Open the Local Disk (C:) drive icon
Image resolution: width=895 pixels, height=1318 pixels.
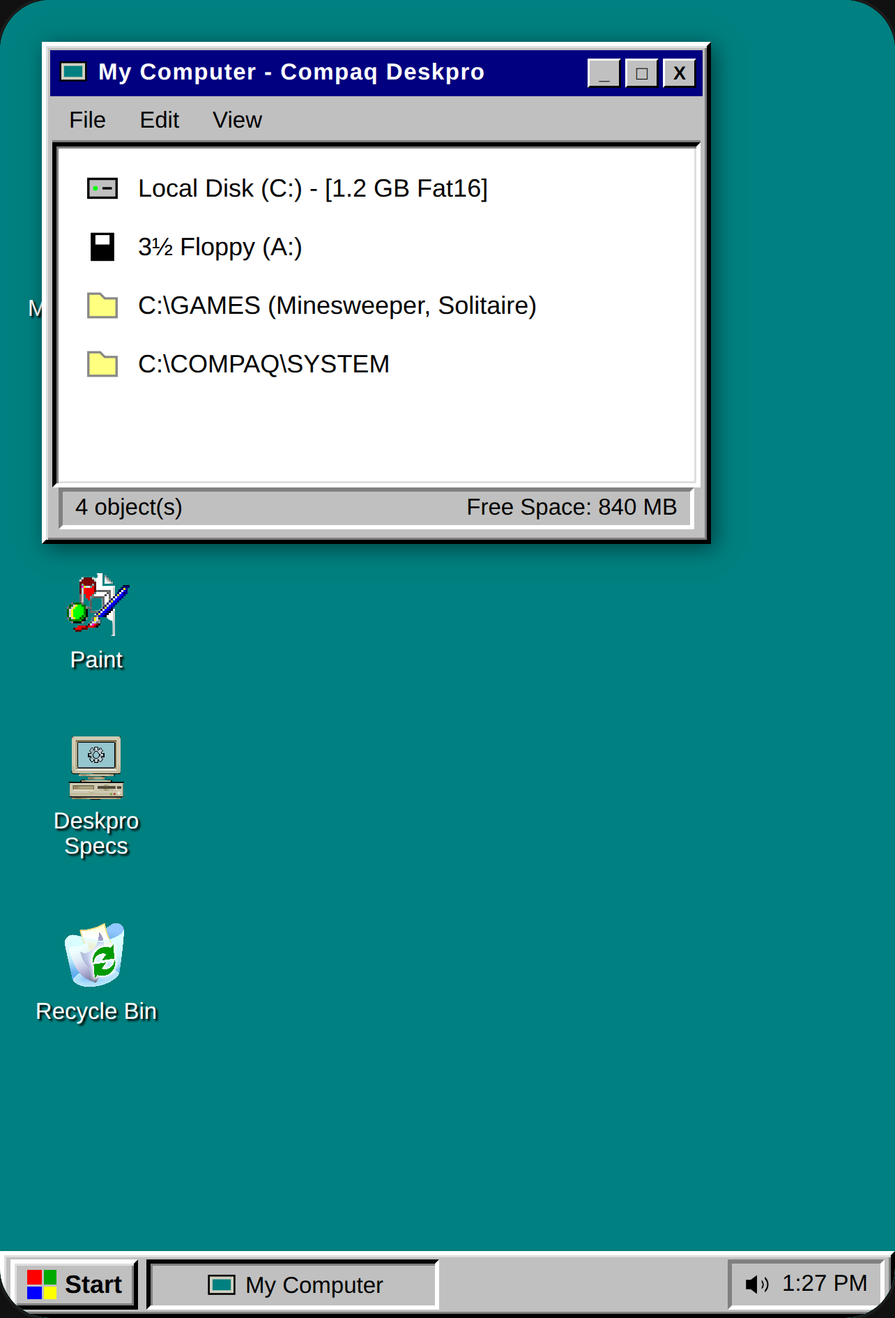(x=102, y=188)
